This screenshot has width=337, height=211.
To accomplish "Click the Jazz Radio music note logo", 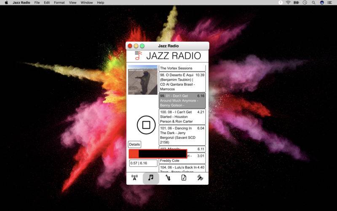I will click(x=139, y=56).
